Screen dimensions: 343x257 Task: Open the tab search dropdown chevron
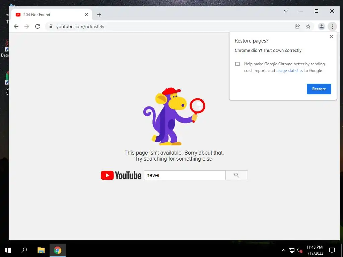pos(286,11)
